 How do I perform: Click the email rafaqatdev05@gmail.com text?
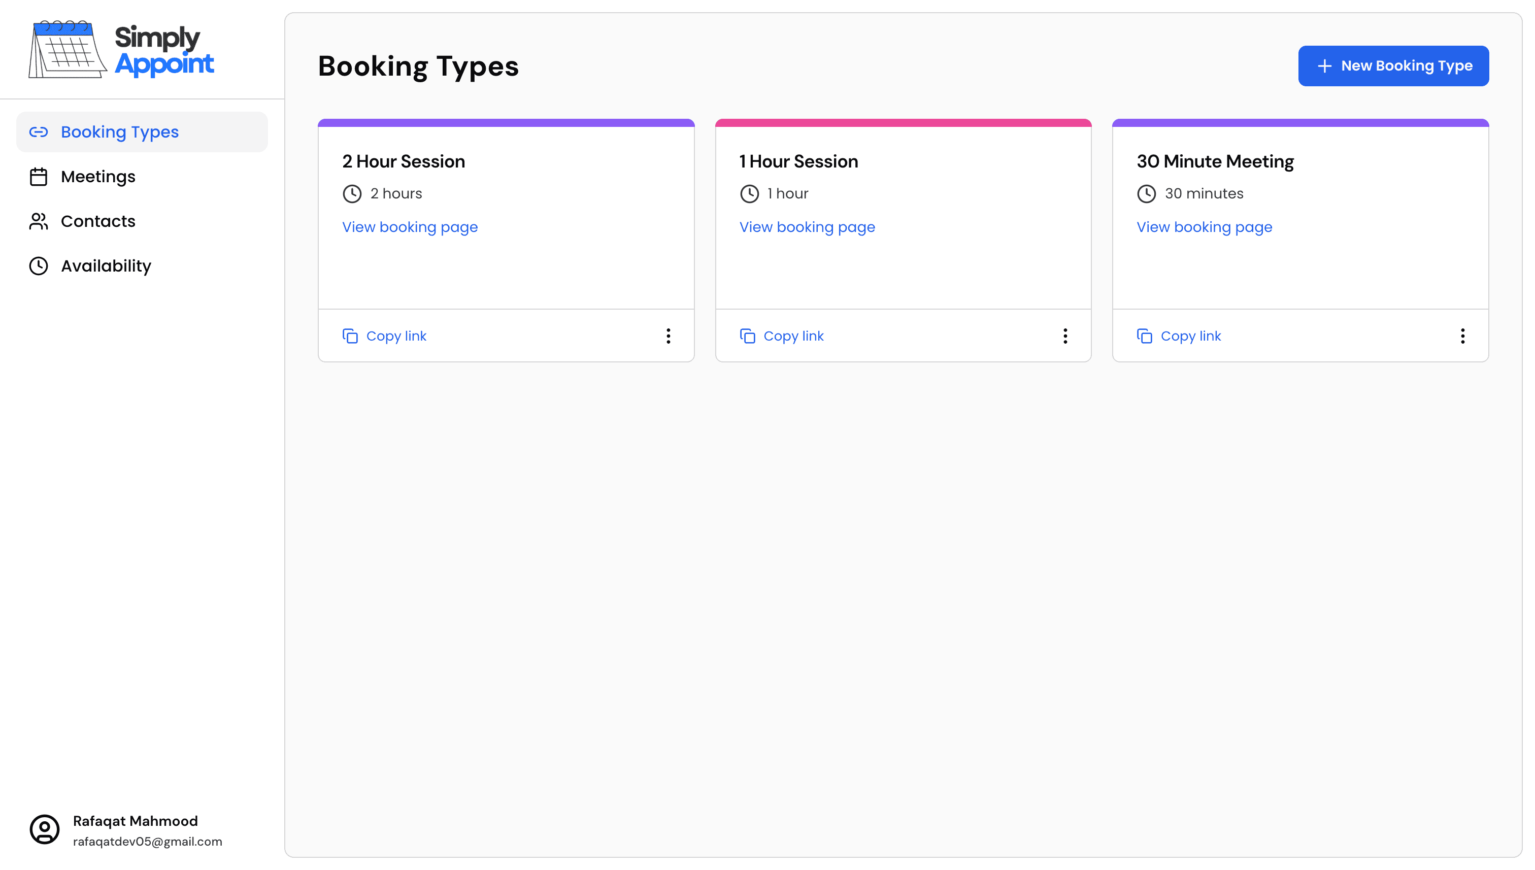click(147, 841)
